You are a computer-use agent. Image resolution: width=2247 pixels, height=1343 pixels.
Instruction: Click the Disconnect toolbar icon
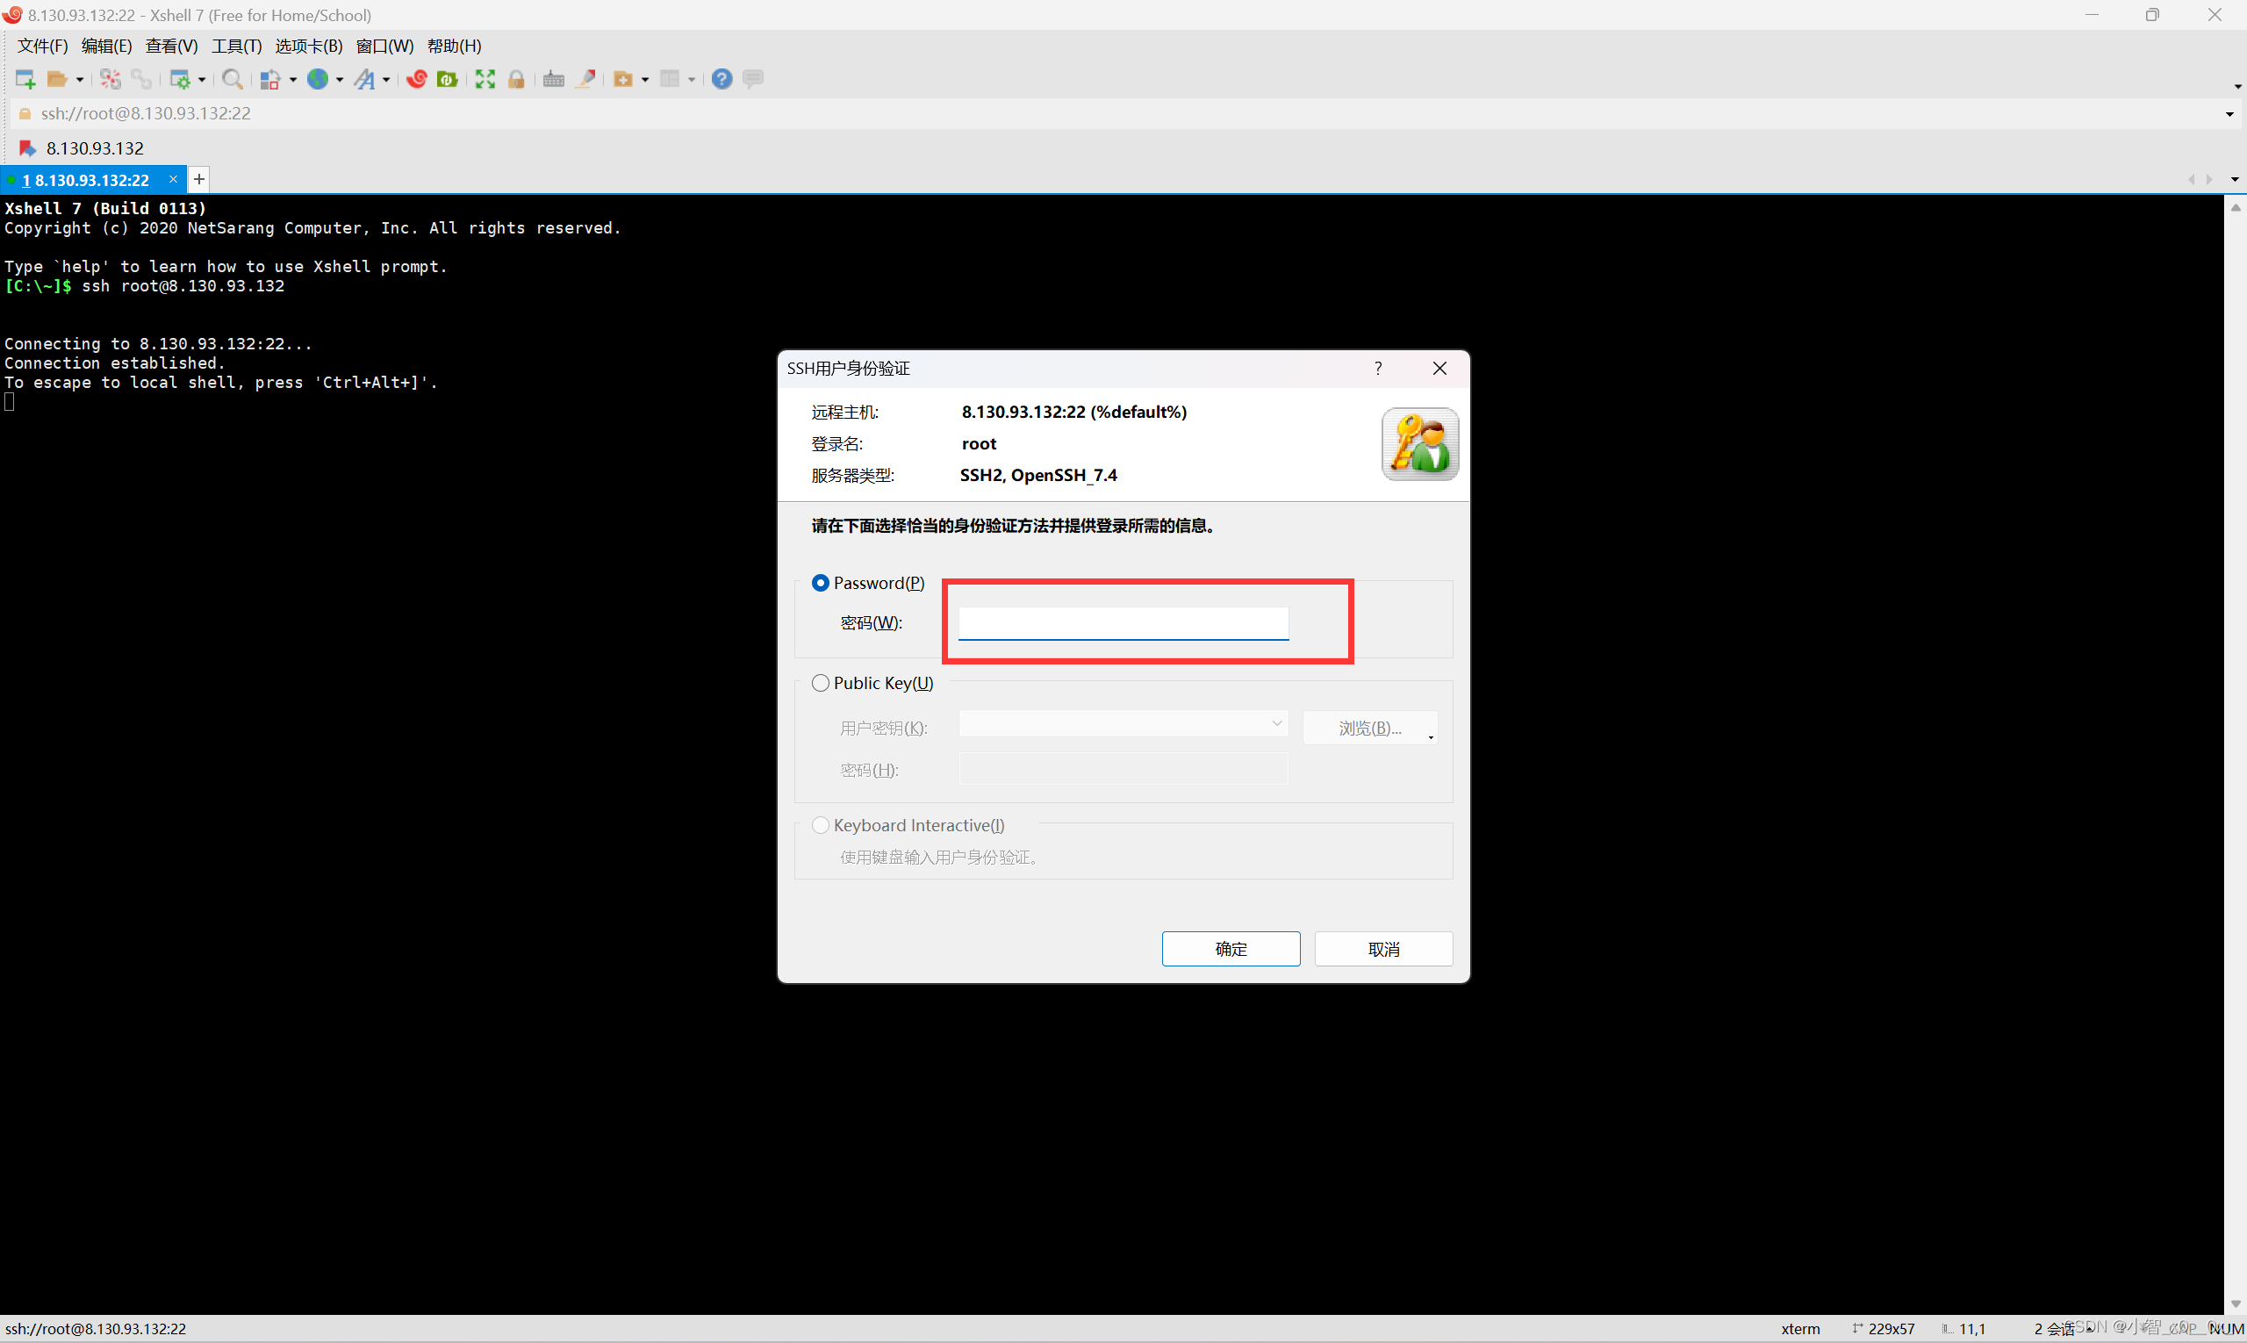click(x=111, y=79)
